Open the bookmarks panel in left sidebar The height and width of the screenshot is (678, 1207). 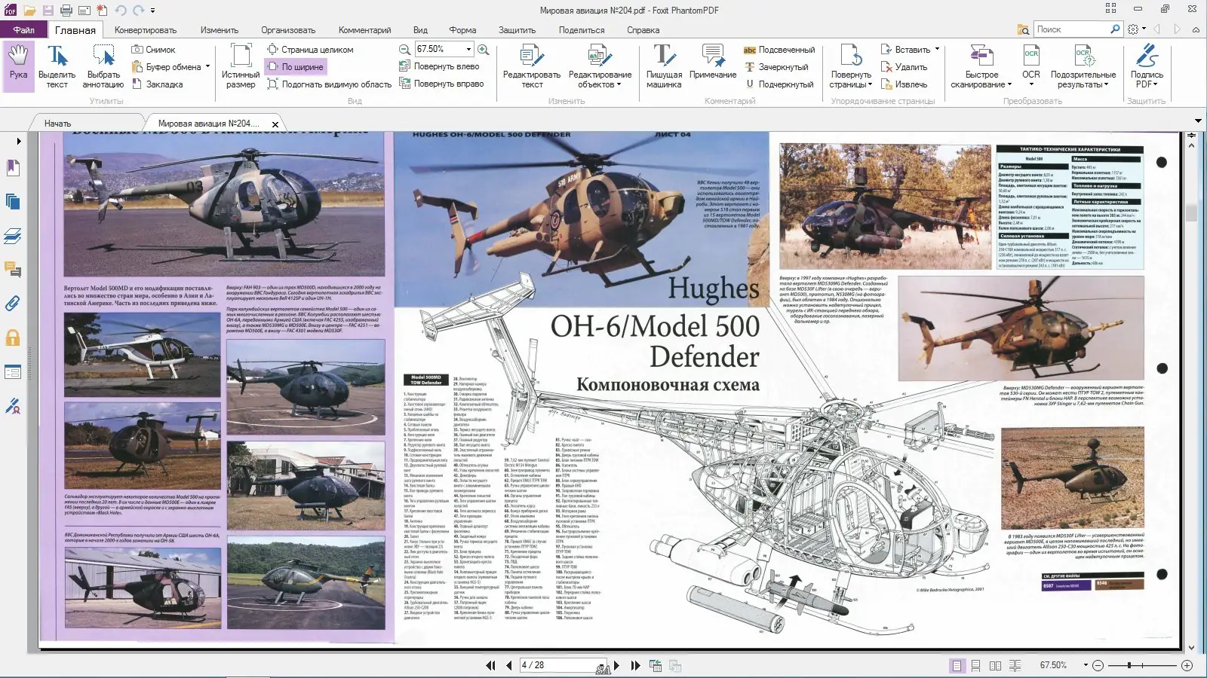click(13, 167)
